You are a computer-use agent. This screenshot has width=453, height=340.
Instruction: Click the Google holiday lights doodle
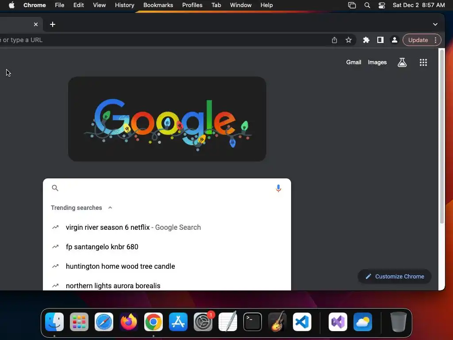pyautogui.click(x=167, y=119)
